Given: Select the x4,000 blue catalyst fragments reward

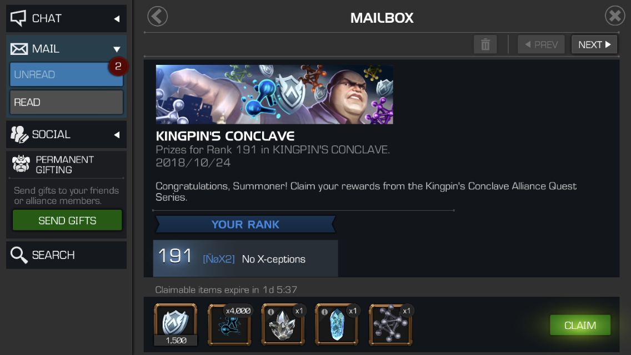Looking at the screenshot, I should (229, 325).
